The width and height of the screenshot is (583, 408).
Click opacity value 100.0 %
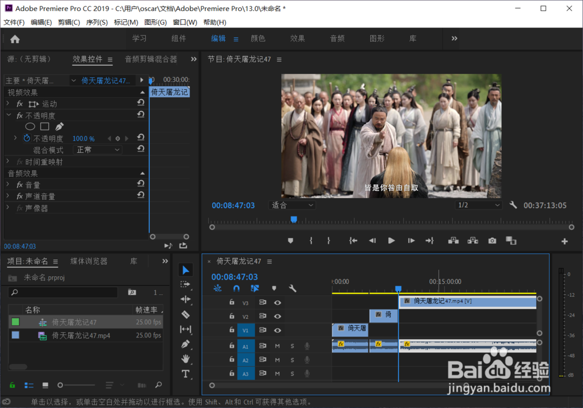pyautogui.click(x=83, y=139)
